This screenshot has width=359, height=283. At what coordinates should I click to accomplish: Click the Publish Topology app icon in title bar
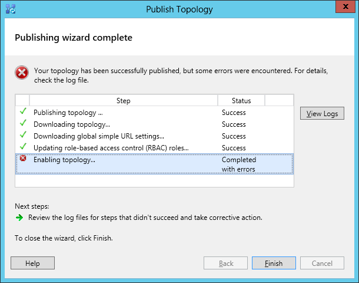tap(9, 9)
